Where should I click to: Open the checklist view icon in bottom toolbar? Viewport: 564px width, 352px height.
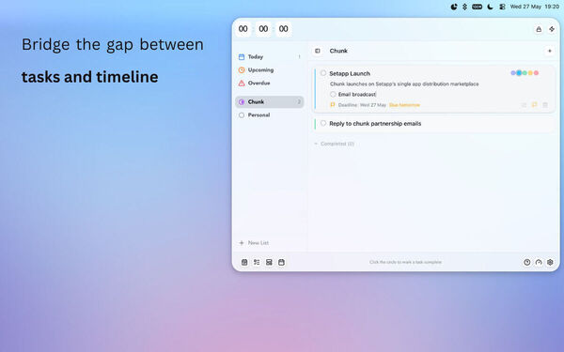tap(257, 262)
